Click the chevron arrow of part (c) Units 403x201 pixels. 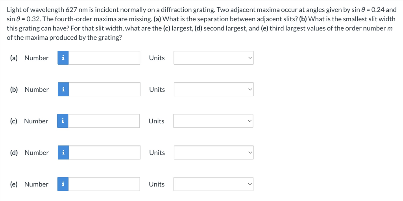pos(249,121)
